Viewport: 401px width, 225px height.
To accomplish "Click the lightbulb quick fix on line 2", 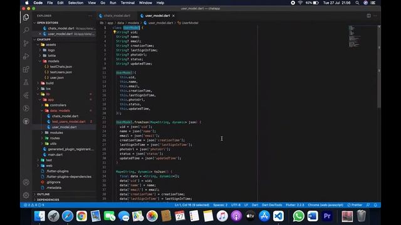I will 115,32.
